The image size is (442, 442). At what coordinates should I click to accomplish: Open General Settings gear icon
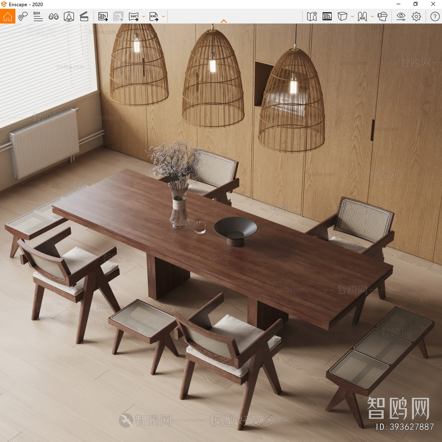(416, 17)
